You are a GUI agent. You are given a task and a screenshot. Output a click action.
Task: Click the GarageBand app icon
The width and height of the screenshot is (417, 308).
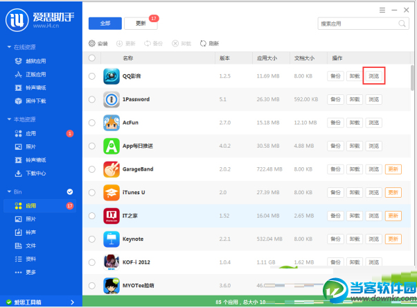[x=112, y=169]
